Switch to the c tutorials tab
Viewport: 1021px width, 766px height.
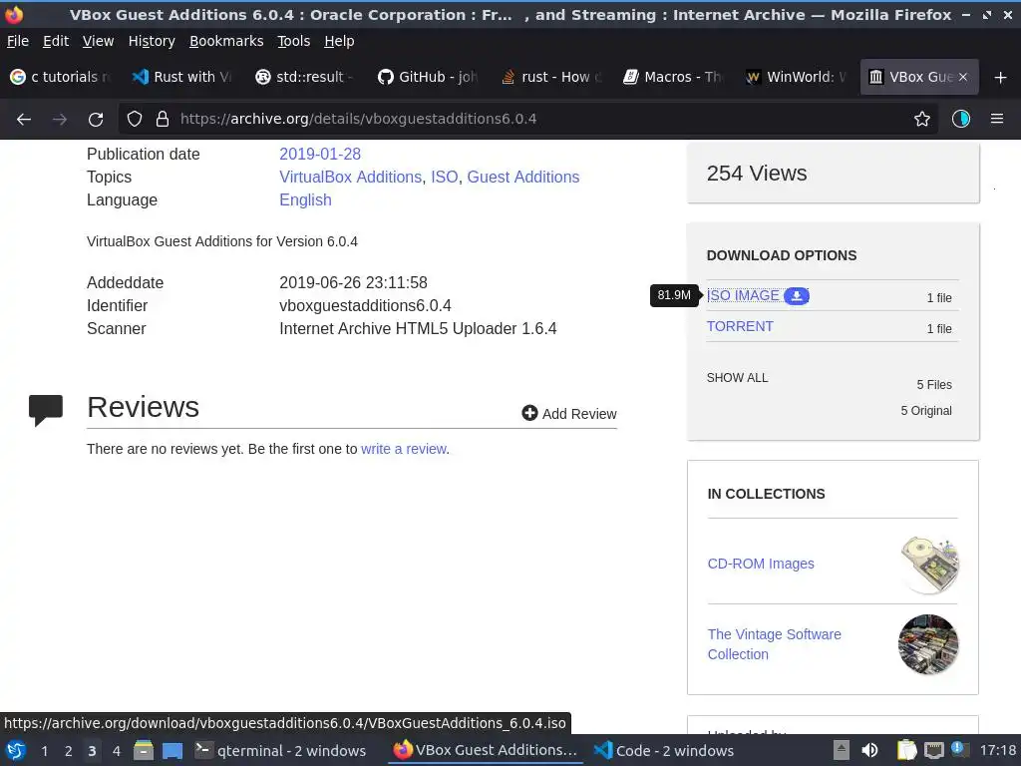point(61,77)
